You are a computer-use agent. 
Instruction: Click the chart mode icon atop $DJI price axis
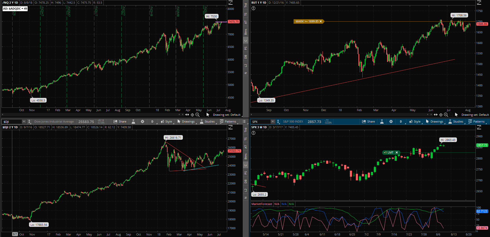coord(231,127)
